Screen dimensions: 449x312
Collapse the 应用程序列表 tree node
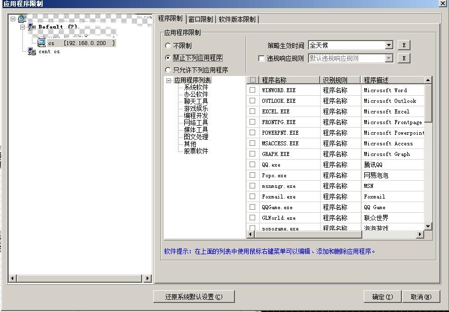coord(168,81)
